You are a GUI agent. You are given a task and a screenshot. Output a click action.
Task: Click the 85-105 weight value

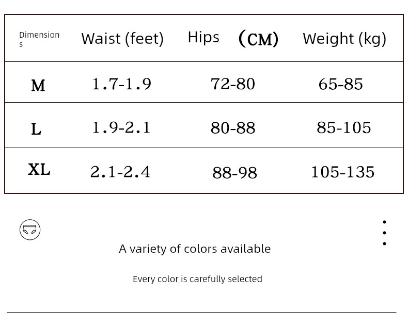coord(344,127)
